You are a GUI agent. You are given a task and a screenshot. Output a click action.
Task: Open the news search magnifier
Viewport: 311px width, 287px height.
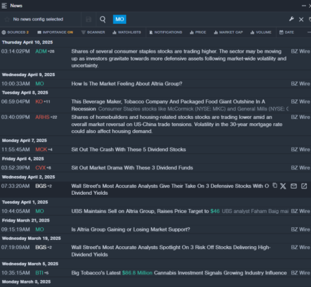coord(103,19)
